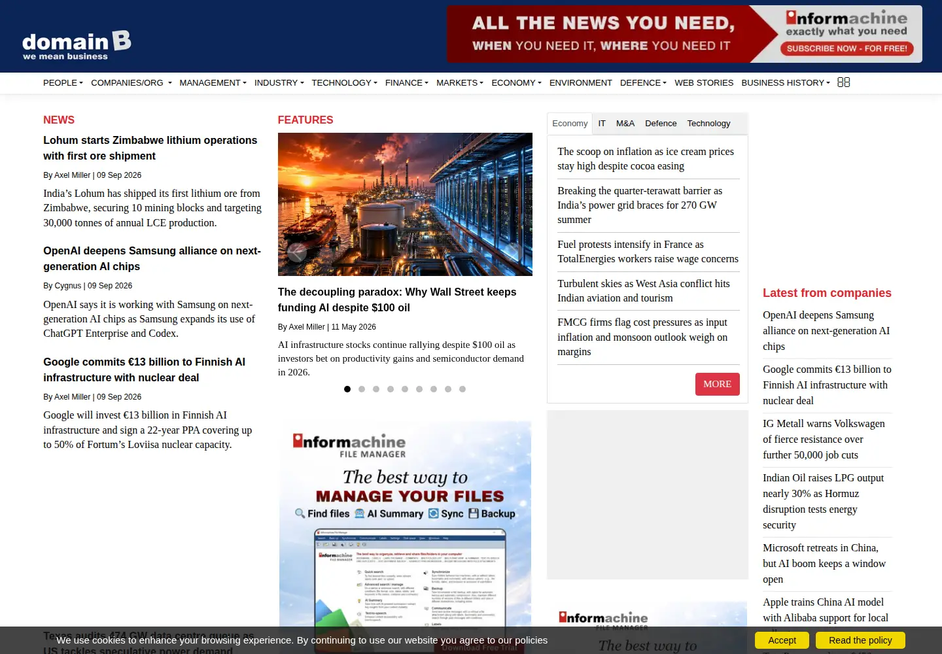
Task: Accept the cookie notice
Action: coord(782,640)
